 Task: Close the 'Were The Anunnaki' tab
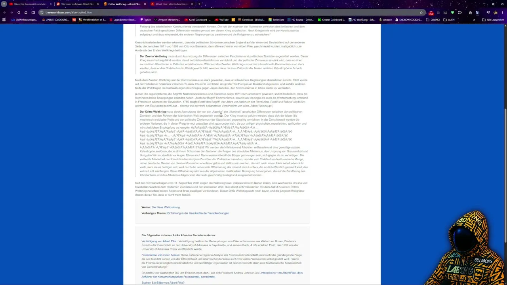[50, 4]
